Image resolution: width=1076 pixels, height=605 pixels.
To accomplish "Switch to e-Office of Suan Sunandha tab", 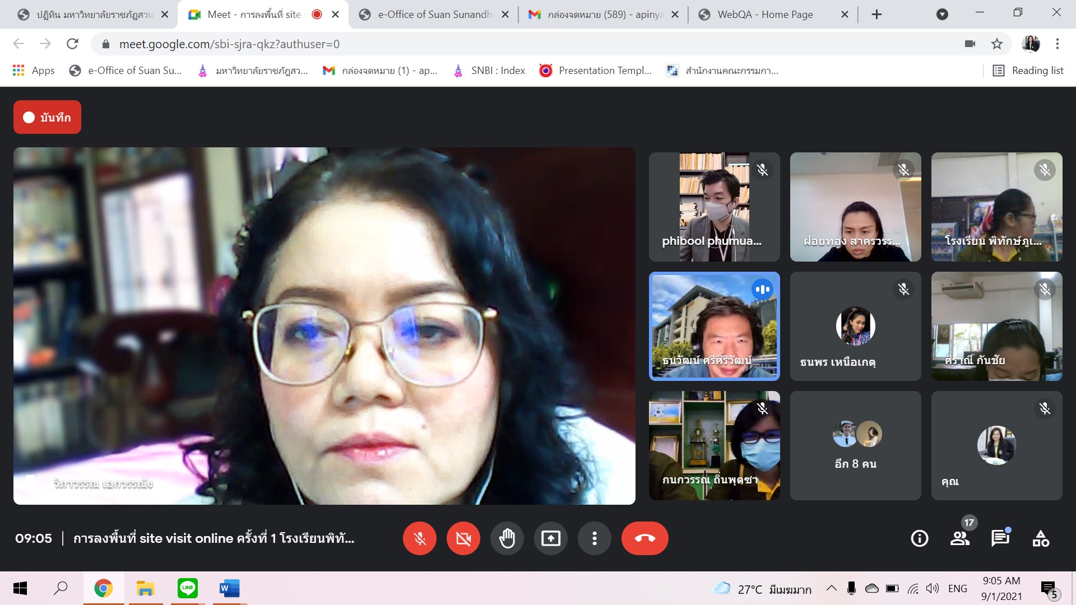I will point(434,15).
